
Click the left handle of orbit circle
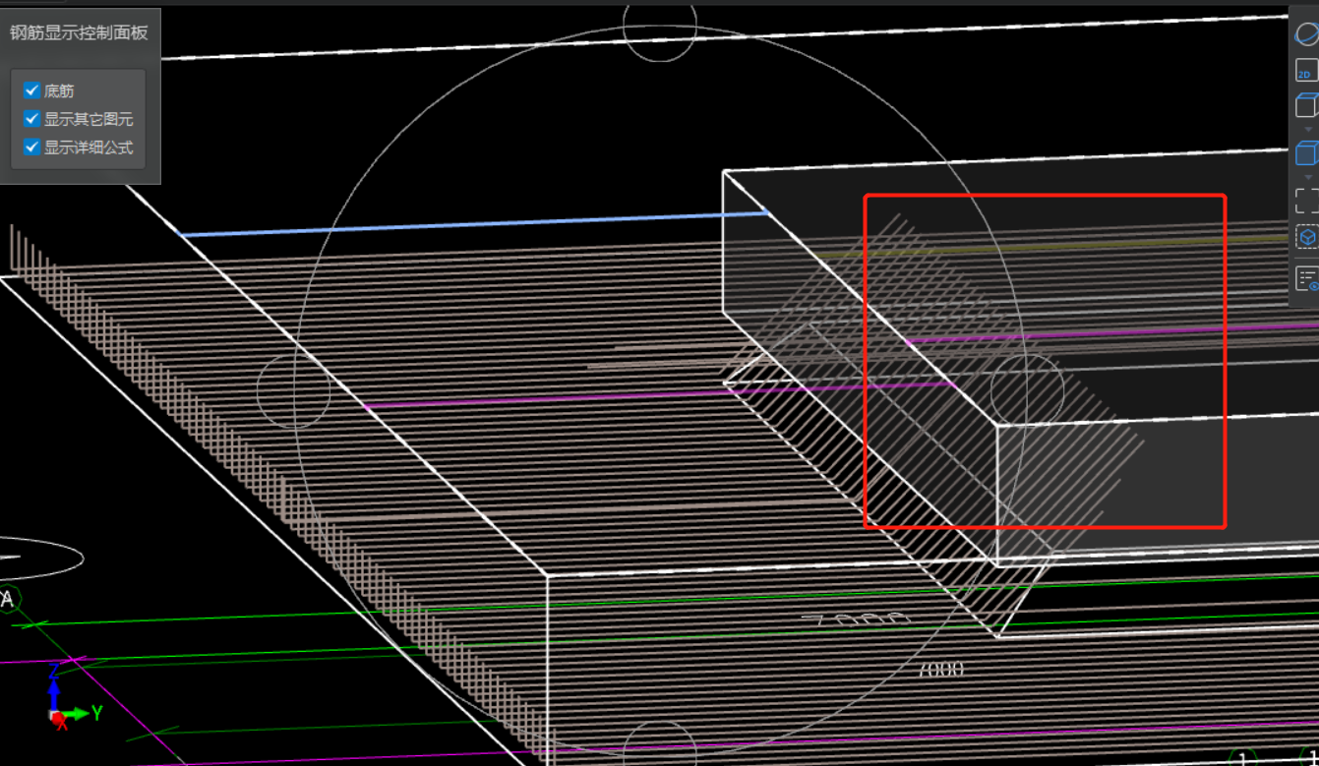293,391
